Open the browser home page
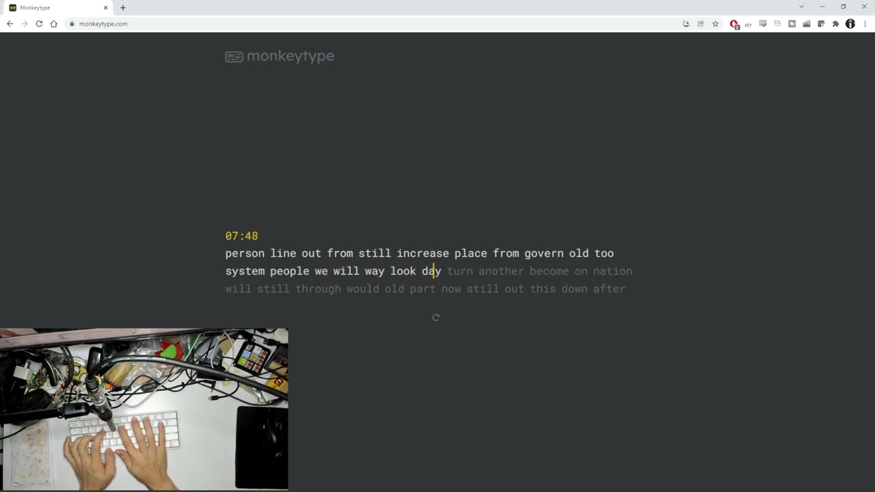This screenshot has height=492, width=875. (54, 24)
